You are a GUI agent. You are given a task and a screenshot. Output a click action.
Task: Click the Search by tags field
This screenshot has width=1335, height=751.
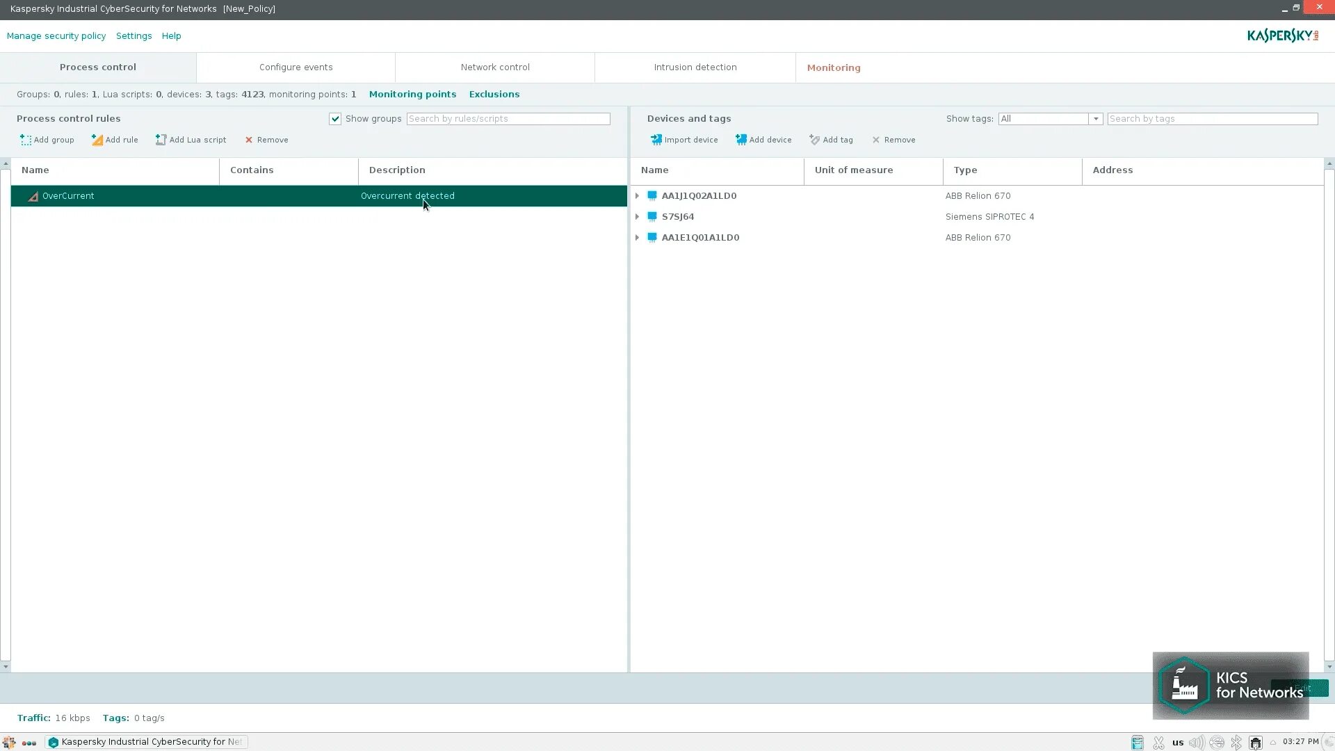pos(1213,119)
